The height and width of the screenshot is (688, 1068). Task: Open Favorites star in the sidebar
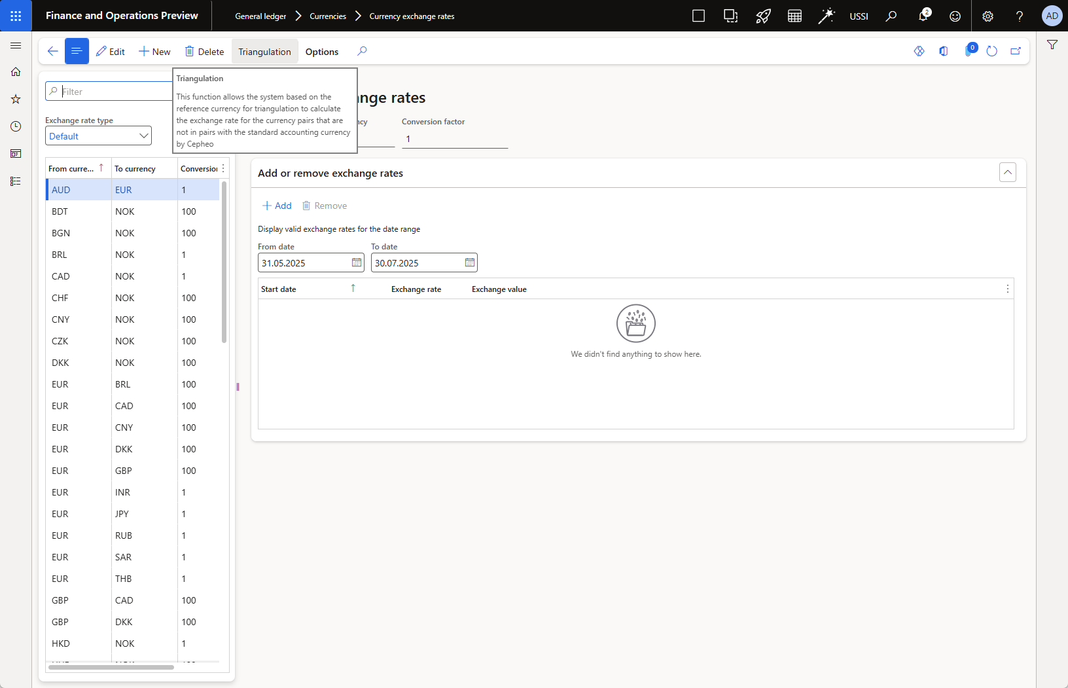tap(16, 99)
